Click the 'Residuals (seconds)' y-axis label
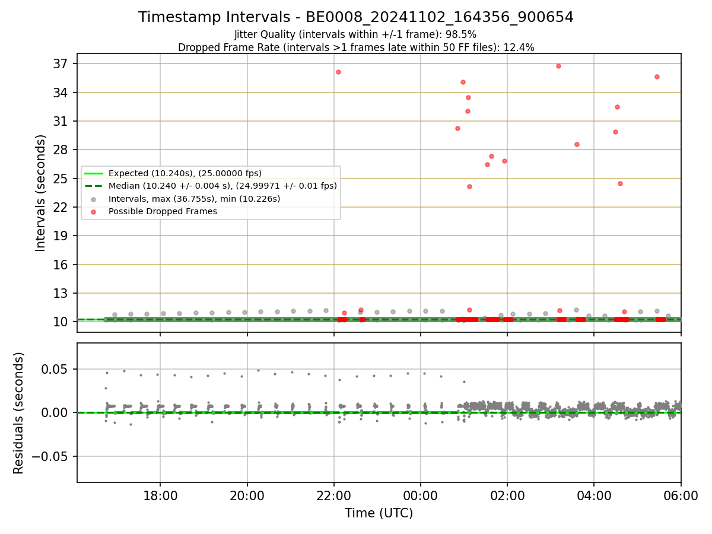The height and width of the screenshot is (534, 712). pos(19,413)
